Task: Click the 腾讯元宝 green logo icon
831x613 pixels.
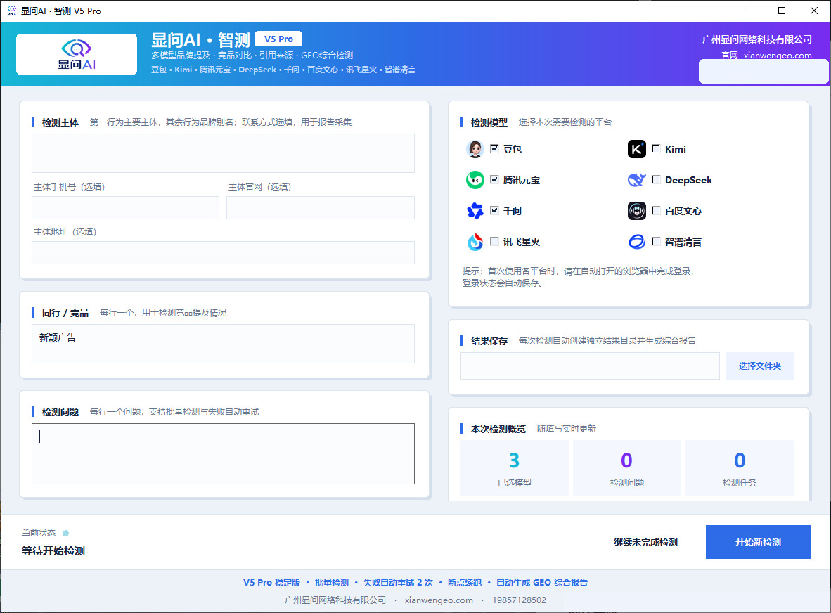Action: point(475,180)
